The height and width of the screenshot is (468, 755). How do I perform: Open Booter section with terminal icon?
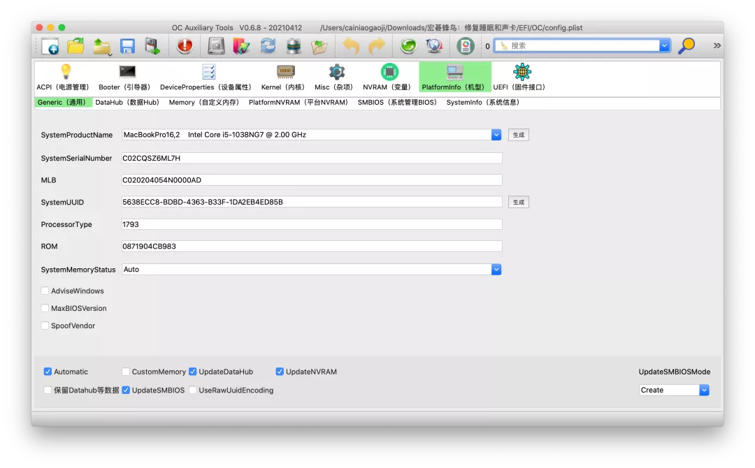point(124,77)
